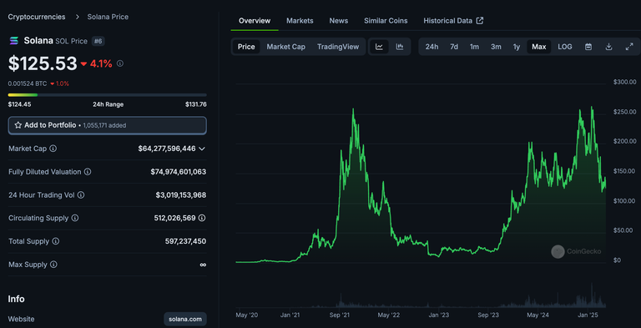The image size is (641, 328).
Task: Set chart range to 24h
Action: click(x=432, y=47)
